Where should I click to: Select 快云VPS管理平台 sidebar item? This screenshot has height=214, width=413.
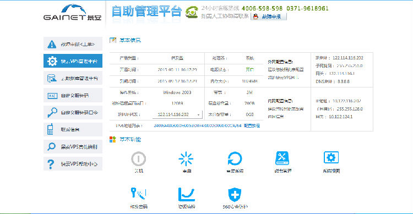[73, 61]
